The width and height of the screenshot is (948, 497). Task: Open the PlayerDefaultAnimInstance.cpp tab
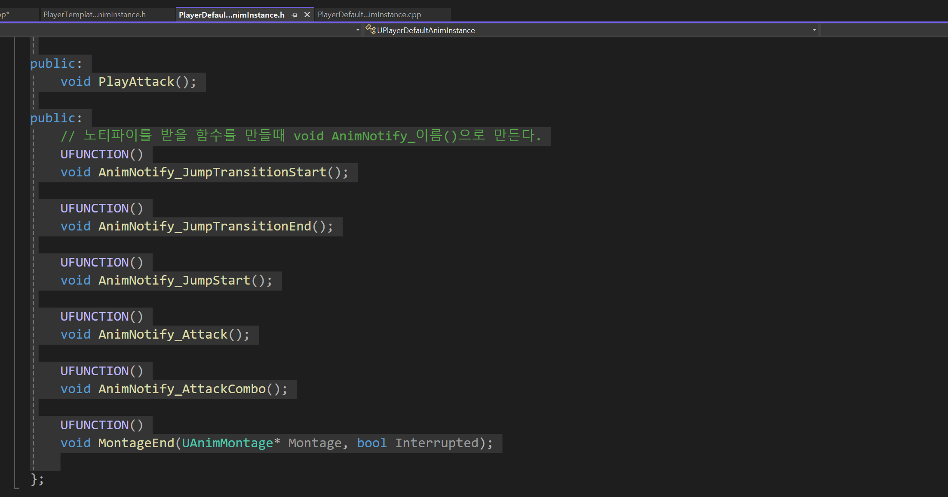click(x=369, y=15)
